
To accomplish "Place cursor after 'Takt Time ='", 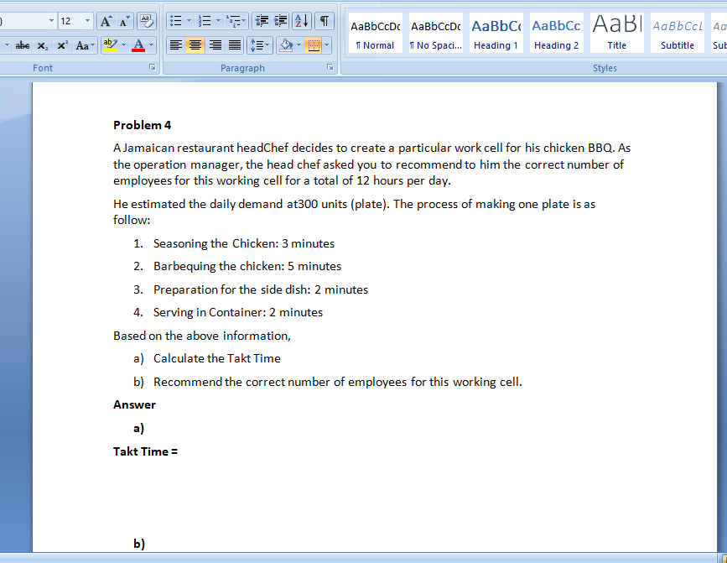I will pos(179,451).
